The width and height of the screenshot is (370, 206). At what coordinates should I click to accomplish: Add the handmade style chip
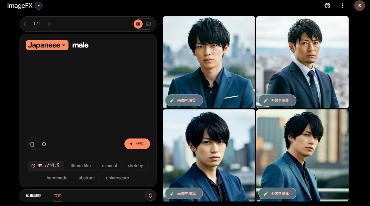[x=57, y=178]
